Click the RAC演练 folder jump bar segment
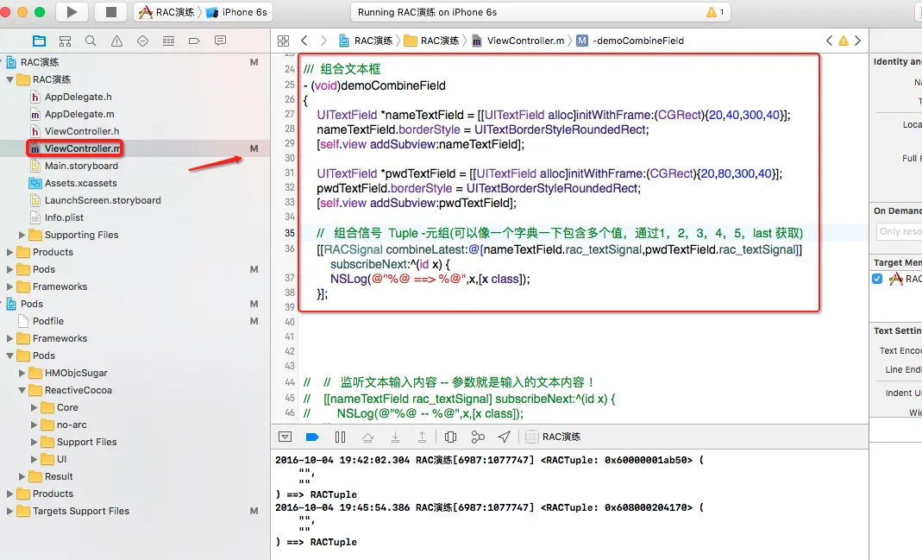Viewport: 922px width, 560px height. (432, 41)
